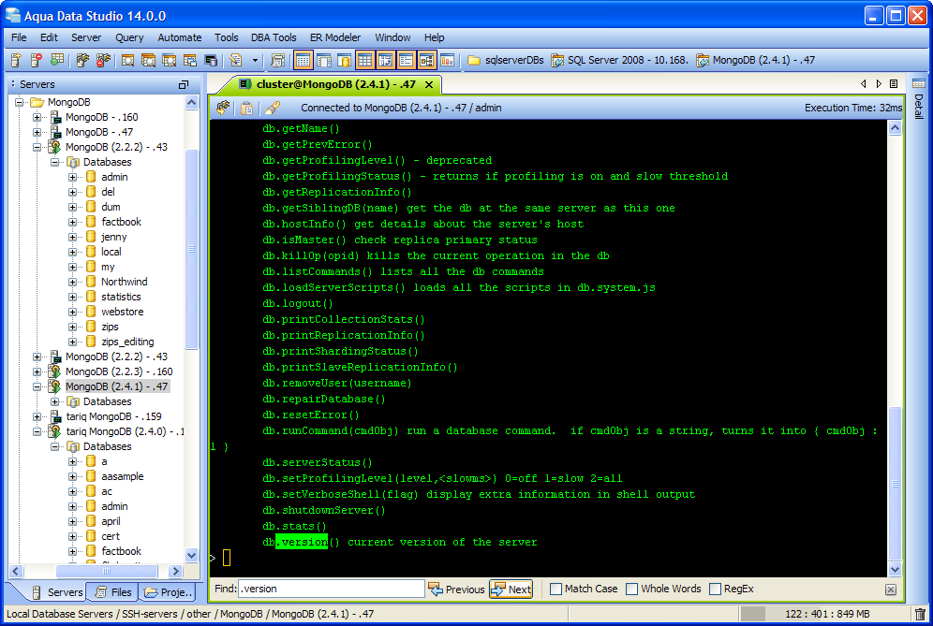Expand the MongoDB - .160 server node
Image resolution: width=933 pixels, height=626 pixels.
pos(37,117)
